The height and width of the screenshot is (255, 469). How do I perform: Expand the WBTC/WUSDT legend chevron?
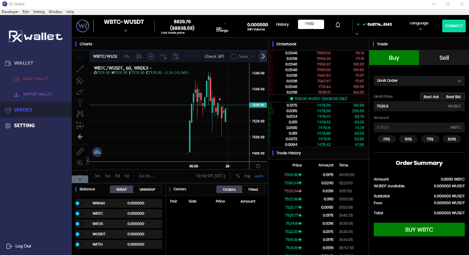tap(151, 68)
